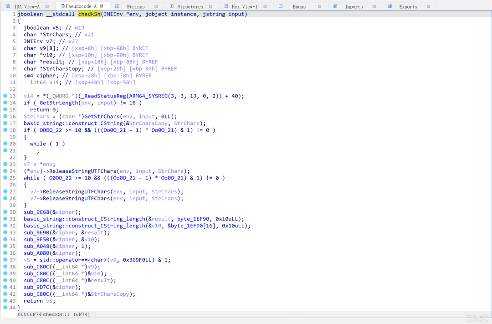Click the Exports tab icon
492x324 pixels.
tap(390, 6)
